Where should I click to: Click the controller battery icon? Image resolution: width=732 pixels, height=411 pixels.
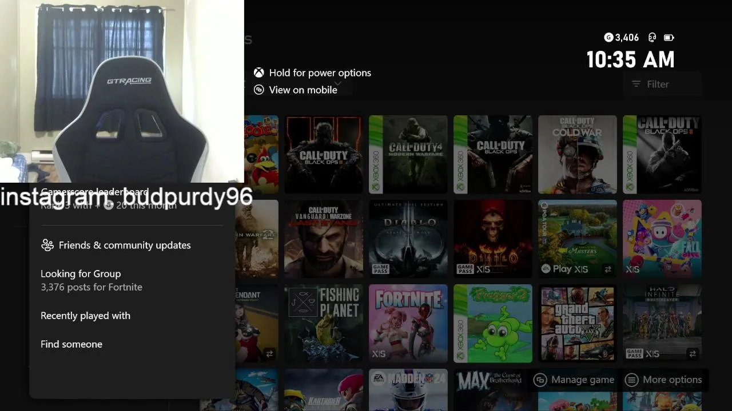click(669, 38)
